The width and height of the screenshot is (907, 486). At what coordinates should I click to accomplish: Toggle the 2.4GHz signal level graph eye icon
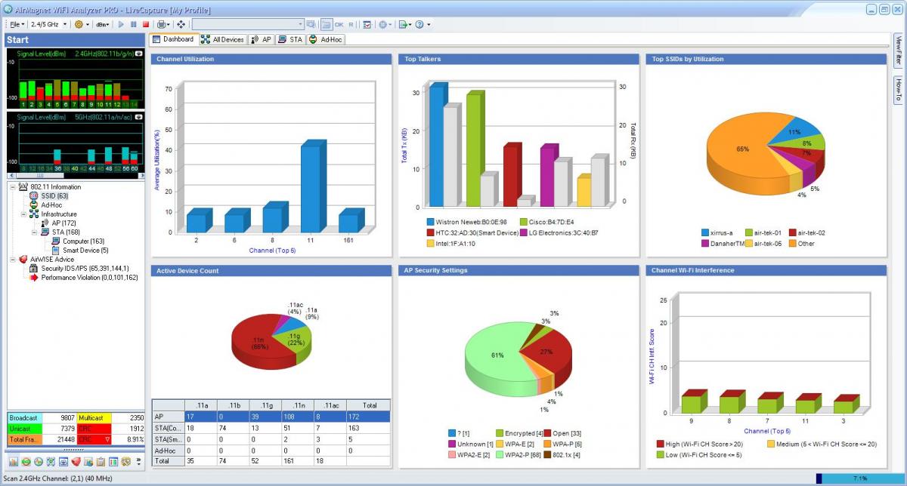pos(138,54)
